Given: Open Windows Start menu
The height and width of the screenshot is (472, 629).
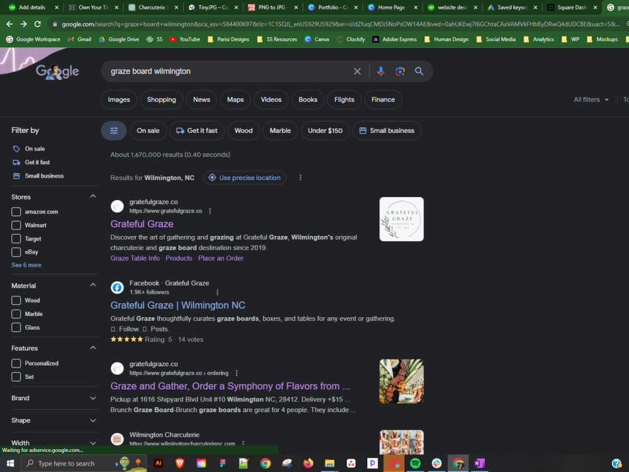Looking at the screenshot, I should point(11,463).
